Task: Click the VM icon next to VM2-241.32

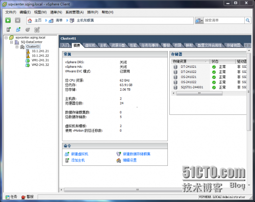Action: [28, 65]
